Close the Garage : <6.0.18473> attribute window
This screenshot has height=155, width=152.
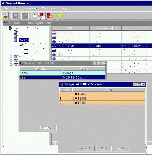pos(104,63)
